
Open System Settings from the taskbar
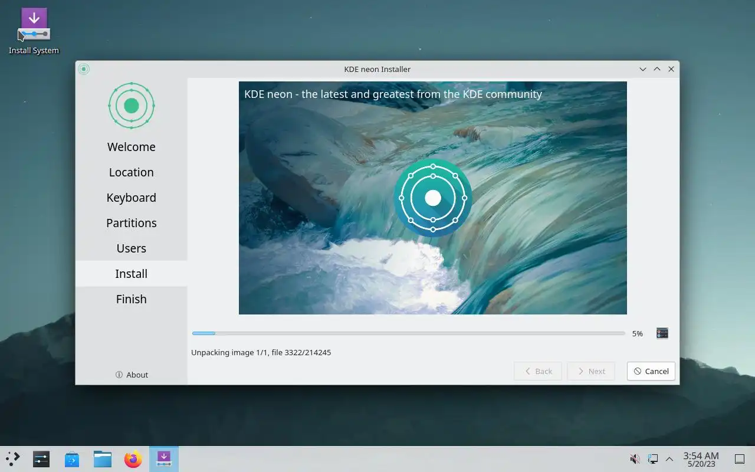[x=41, y=459]
